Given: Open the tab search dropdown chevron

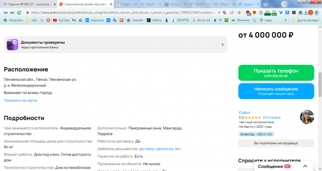Looking at the screenshot, I should click(x=284, y=4).
